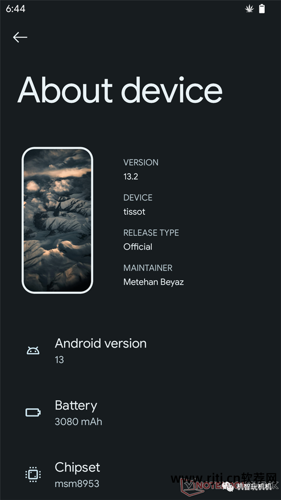Open the Android version entry
Viewport: 281px width, 500px height.
point(140,351)
